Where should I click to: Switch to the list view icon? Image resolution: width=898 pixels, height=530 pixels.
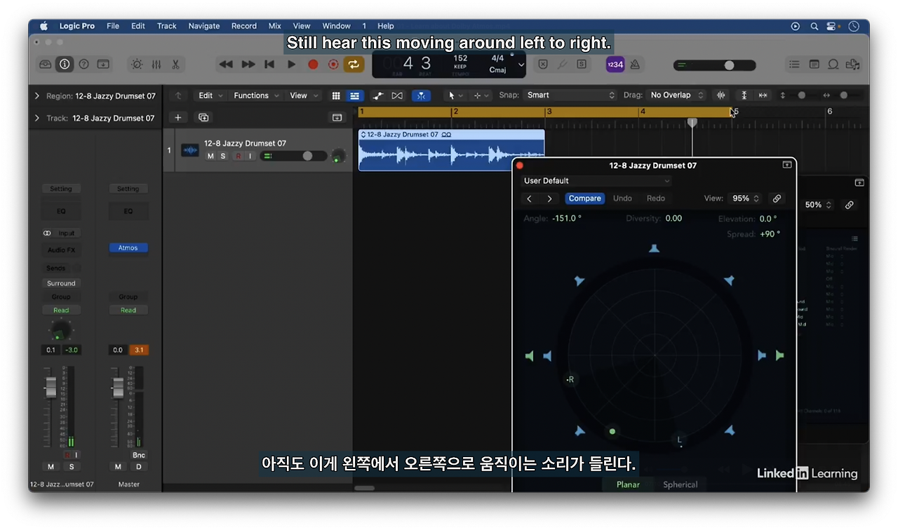tap(355, 95)
